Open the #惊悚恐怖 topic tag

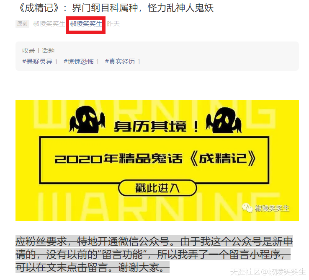pos(79,62)
